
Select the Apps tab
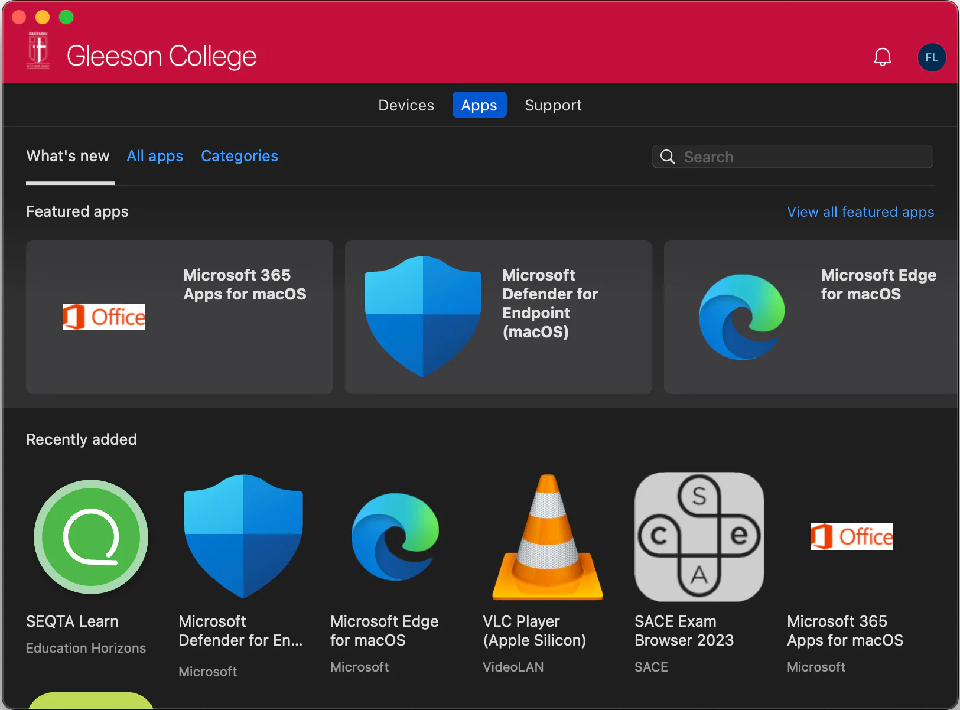(479, 105)
